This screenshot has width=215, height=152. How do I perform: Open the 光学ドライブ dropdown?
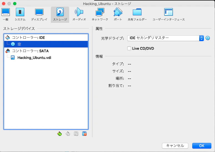[x=166, y=38]
